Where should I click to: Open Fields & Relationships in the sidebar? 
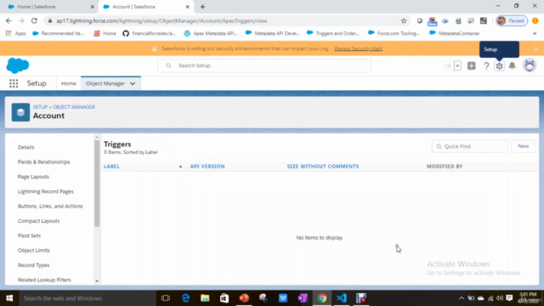43,162
